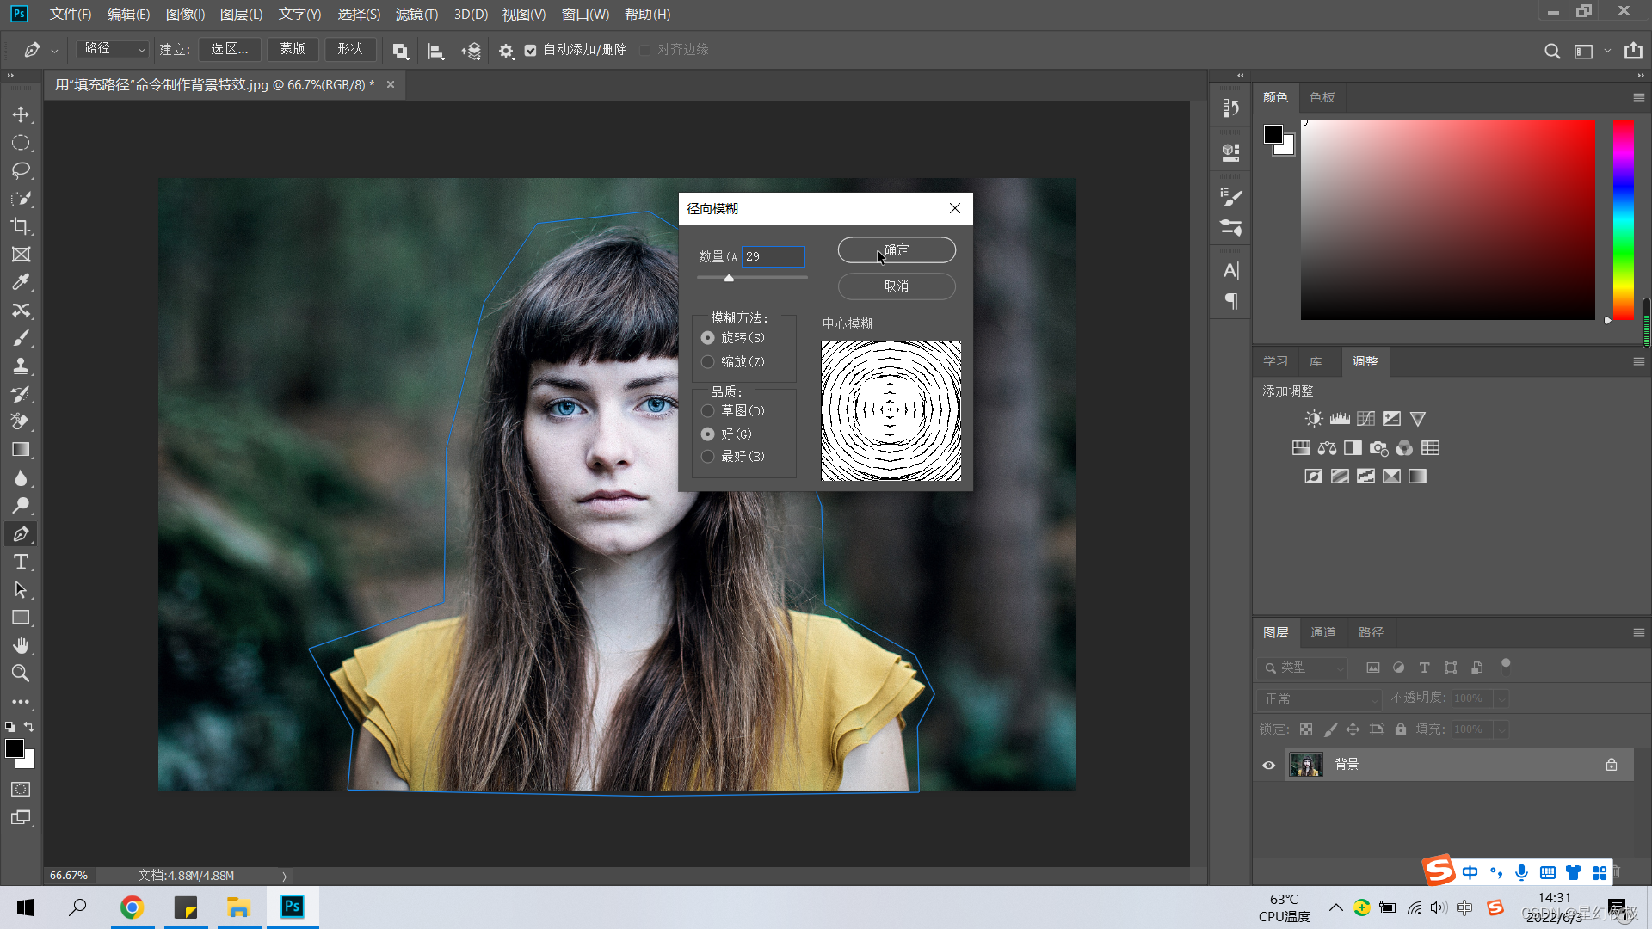This screenshot has width=1652, height=929.
Task: Expand the layer filter 类型 dropdown
Action: [x=1303, y=668]
